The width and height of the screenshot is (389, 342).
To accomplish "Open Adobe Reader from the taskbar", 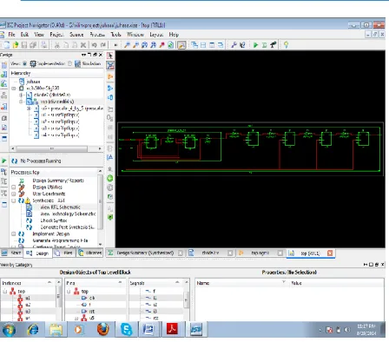I will coord(172,329).
